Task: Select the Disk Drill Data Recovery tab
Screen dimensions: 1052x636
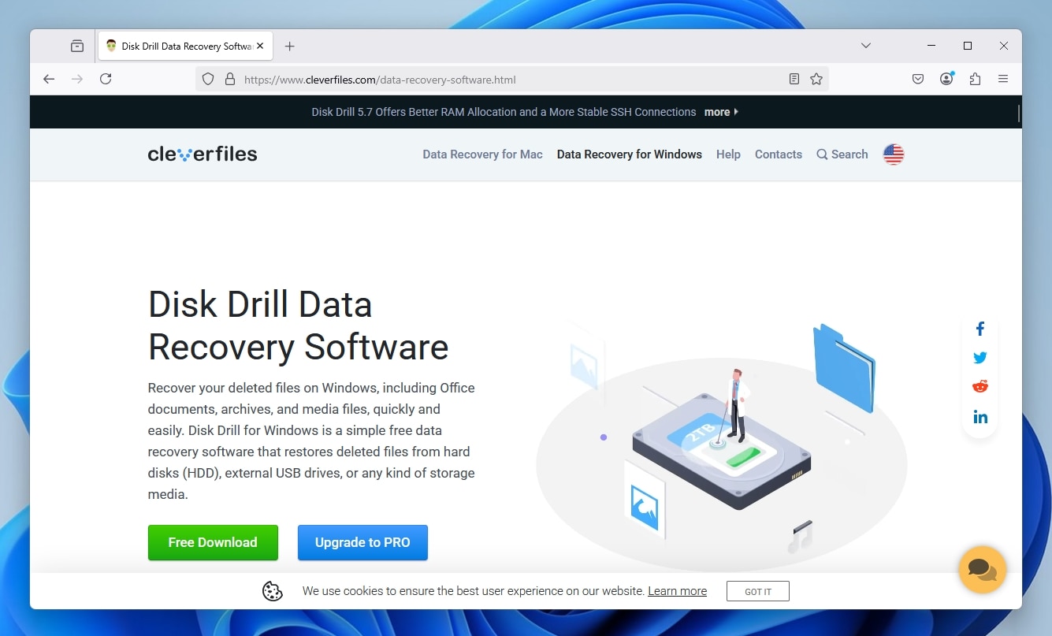Action: click(185, 46)
